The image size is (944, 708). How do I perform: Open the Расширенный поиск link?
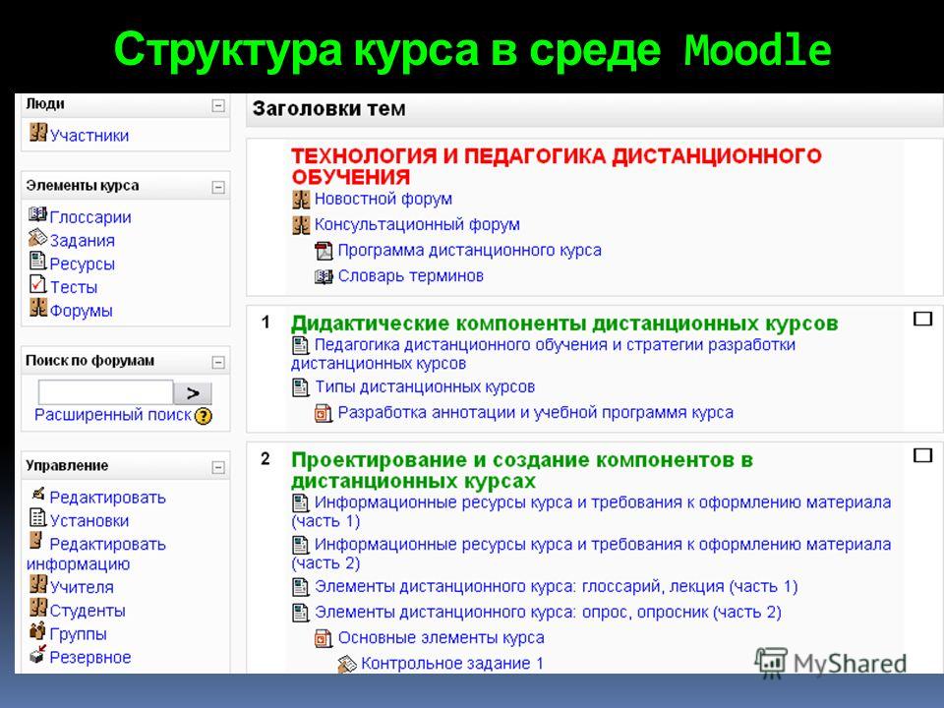(x=112, y=415)
